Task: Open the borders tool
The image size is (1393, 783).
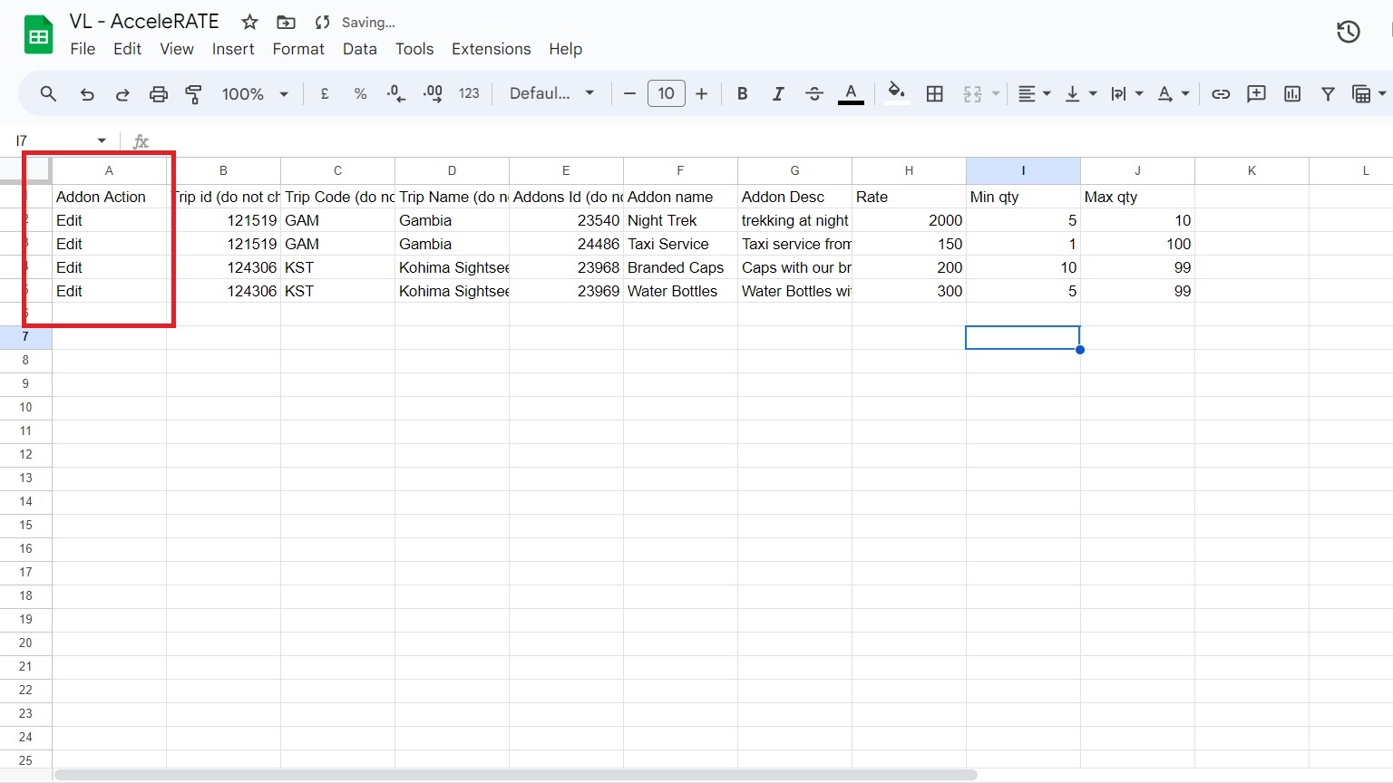Action: [935, 93]
